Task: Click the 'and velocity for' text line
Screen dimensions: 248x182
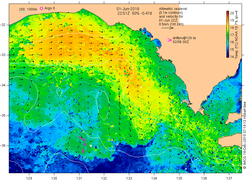Action: (171, 17)
